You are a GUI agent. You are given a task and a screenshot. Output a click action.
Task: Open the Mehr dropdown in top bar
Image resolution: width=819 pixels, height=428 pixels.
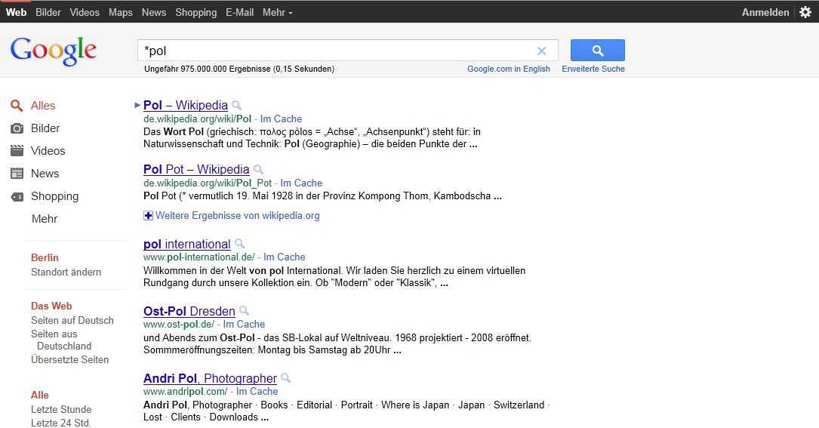(277, 12)
